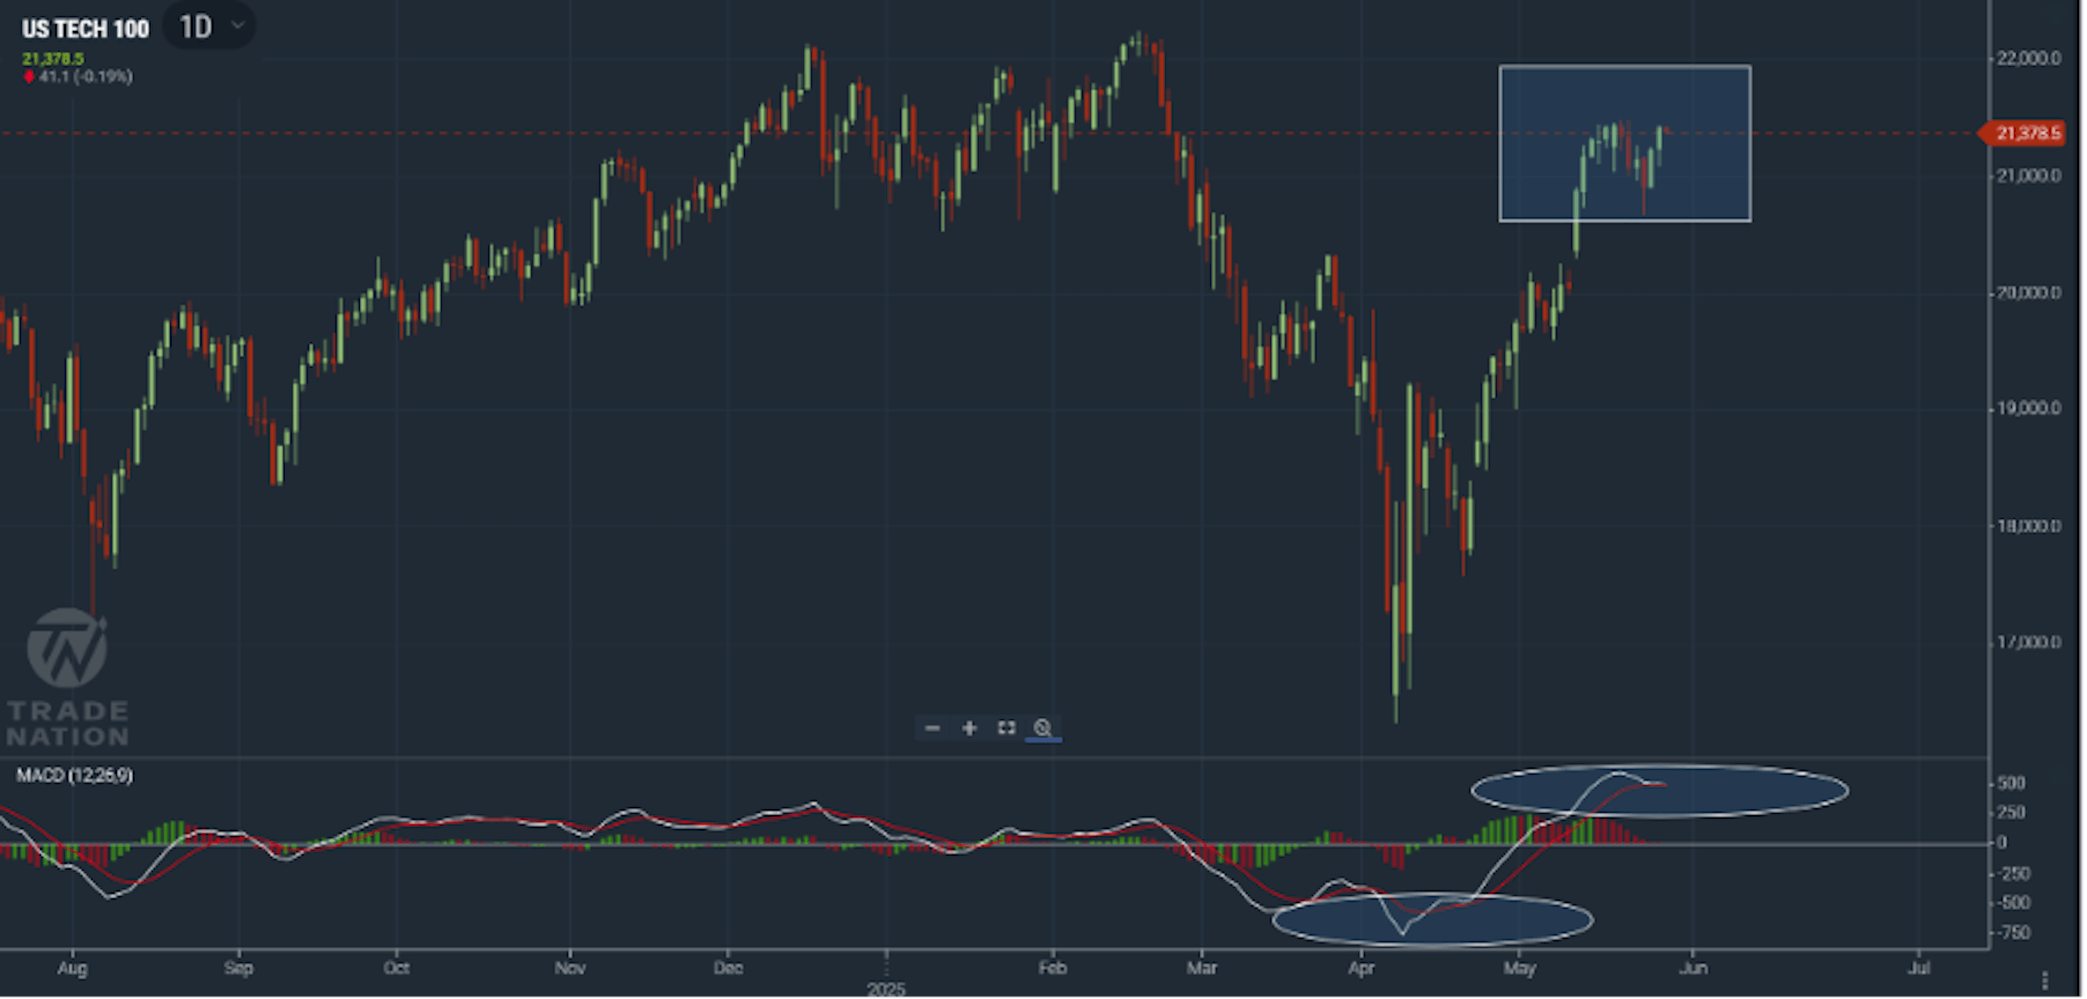Click the Sep label on time axis
This screenshot has height=999, width=2087.
(238, 968)
